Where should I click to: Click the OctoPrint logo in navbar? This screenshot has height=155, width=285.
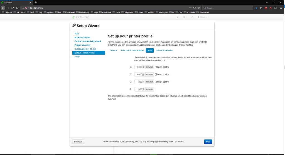[x=80, y=17]
